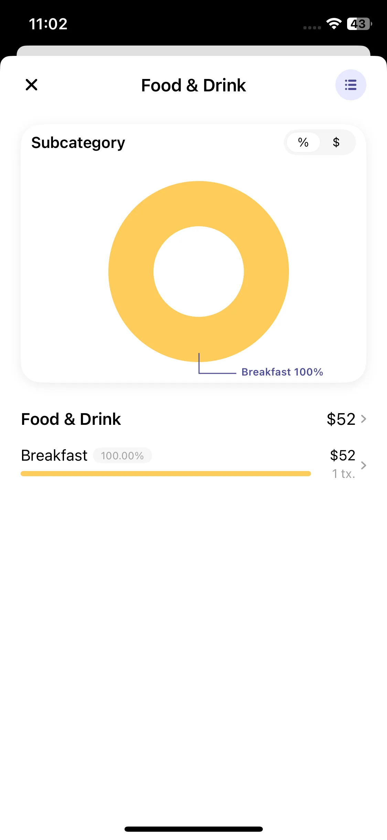Screen dimensions: 387x840
Task: Switch chart to dollar amount mode
Action: pos(336,142)
